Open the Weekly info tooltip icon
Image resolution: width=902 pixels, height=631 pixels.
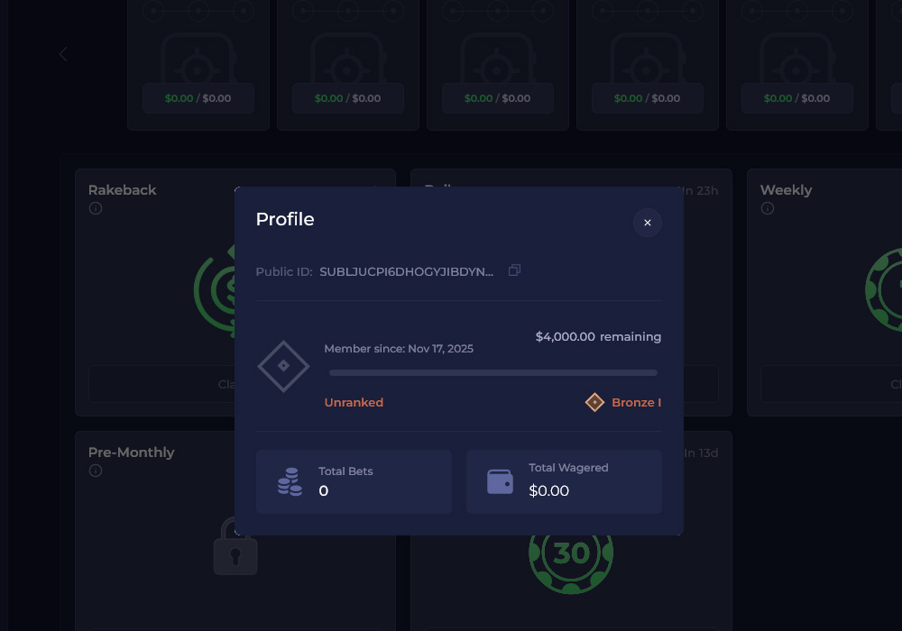[x=768, y=208]
